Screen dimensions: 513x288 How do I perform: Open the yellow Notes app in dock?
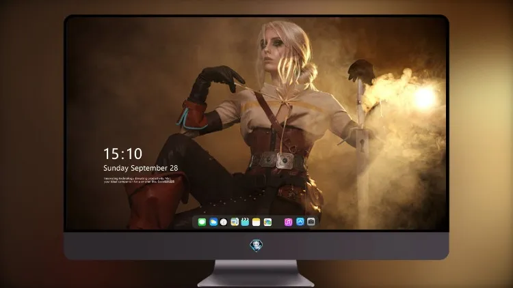(256, 222)
